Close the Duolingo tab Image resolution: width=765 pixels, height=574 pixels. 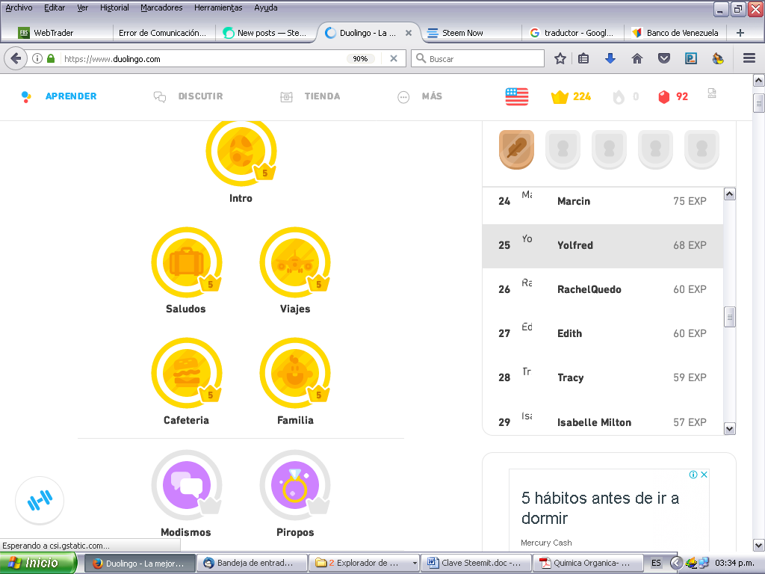409,33
